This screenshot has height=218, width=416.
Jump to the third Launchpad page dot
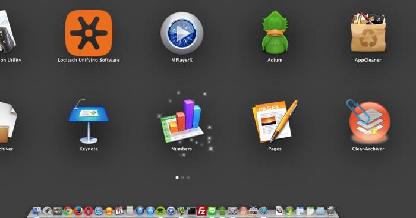pos(188,178)
